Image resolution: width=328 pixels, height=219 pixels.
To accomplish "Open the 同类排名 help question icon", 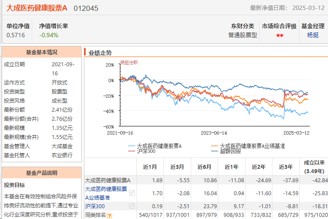I will (x=109, y=216).
